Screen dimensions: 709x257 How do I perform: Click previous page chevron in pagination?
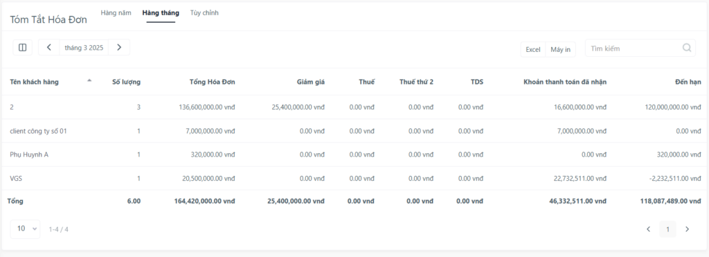[648, 229]
